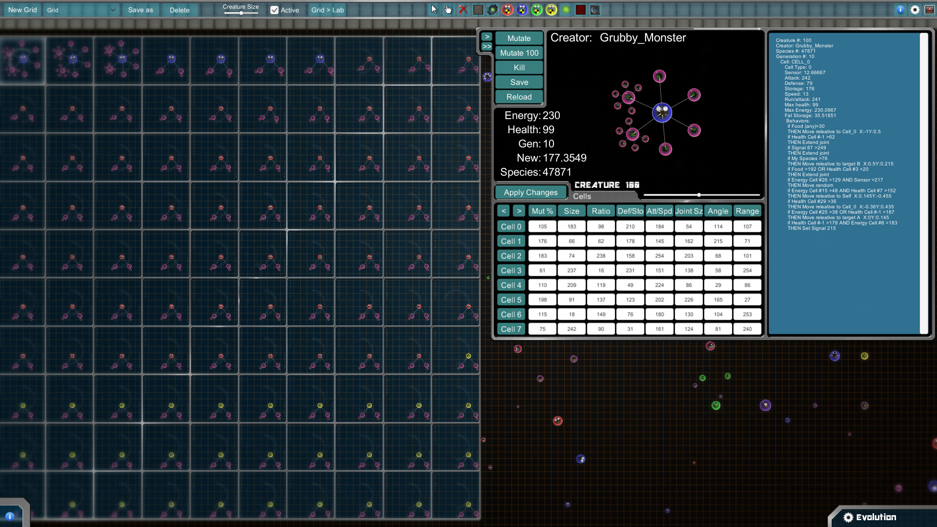
Task: Click the hand/pan tool icon
Action: click(448, 10)
